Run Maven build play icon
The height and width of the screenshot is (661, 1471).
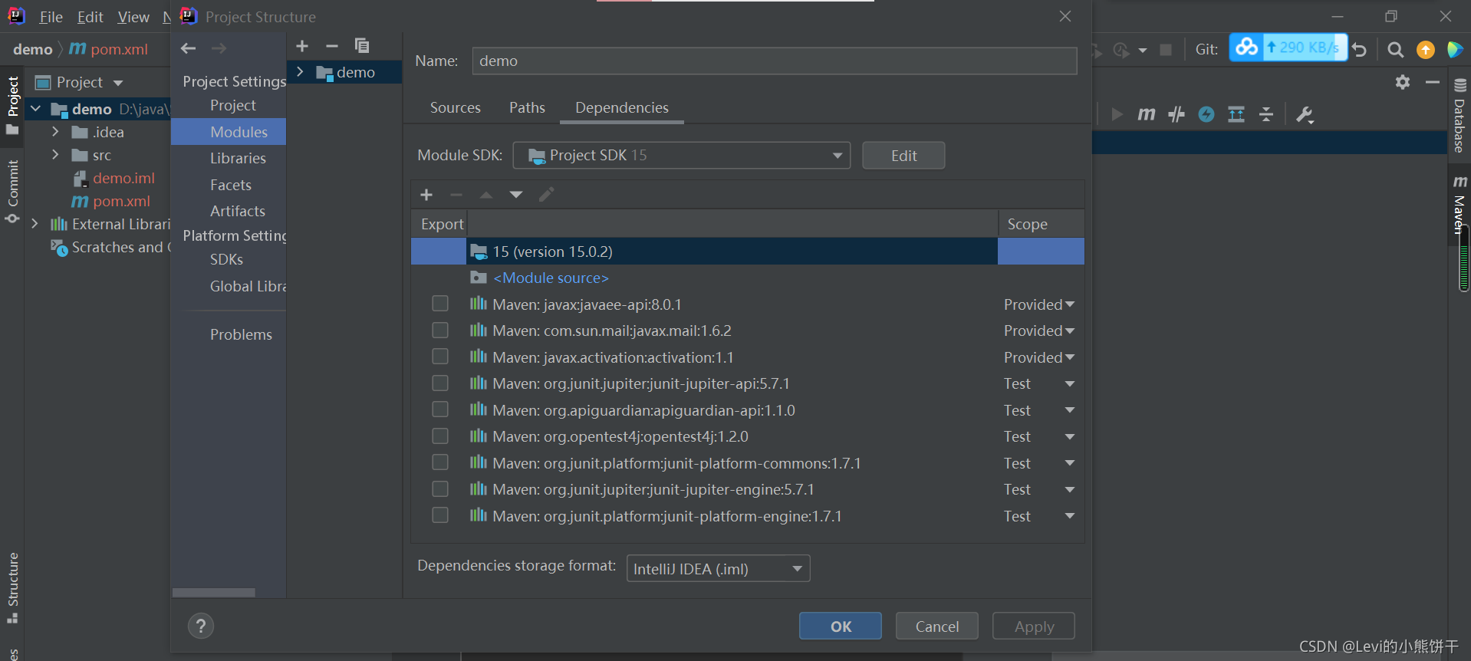pos(1117,114)
